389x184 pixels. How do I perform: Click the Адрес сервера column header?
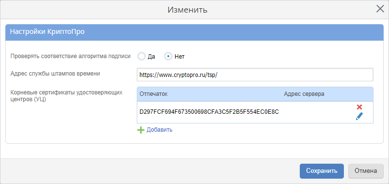pos(304,94)
